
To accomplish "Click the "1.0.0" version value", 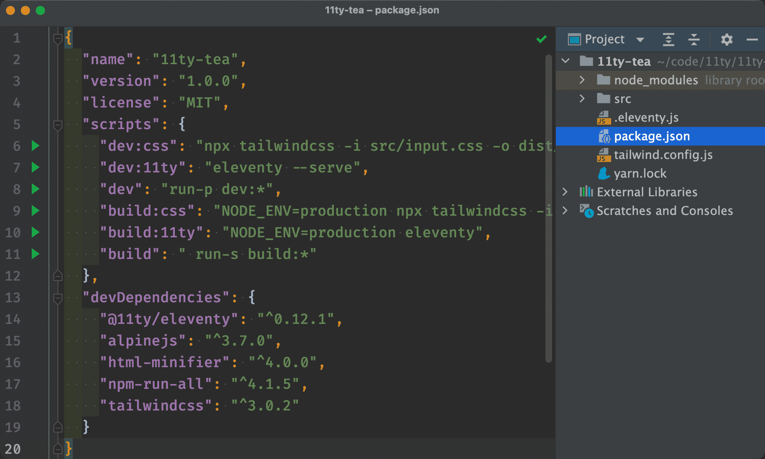I will [208, 81].
